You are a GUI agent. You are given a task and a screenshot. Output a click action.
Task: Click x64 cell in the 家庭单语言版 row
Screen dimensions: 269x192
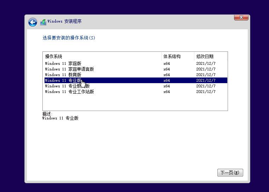click(166, 69)
